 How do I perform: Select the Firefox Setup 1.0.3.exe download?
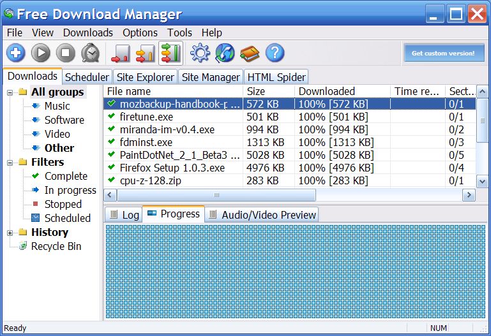click(290, 168)
